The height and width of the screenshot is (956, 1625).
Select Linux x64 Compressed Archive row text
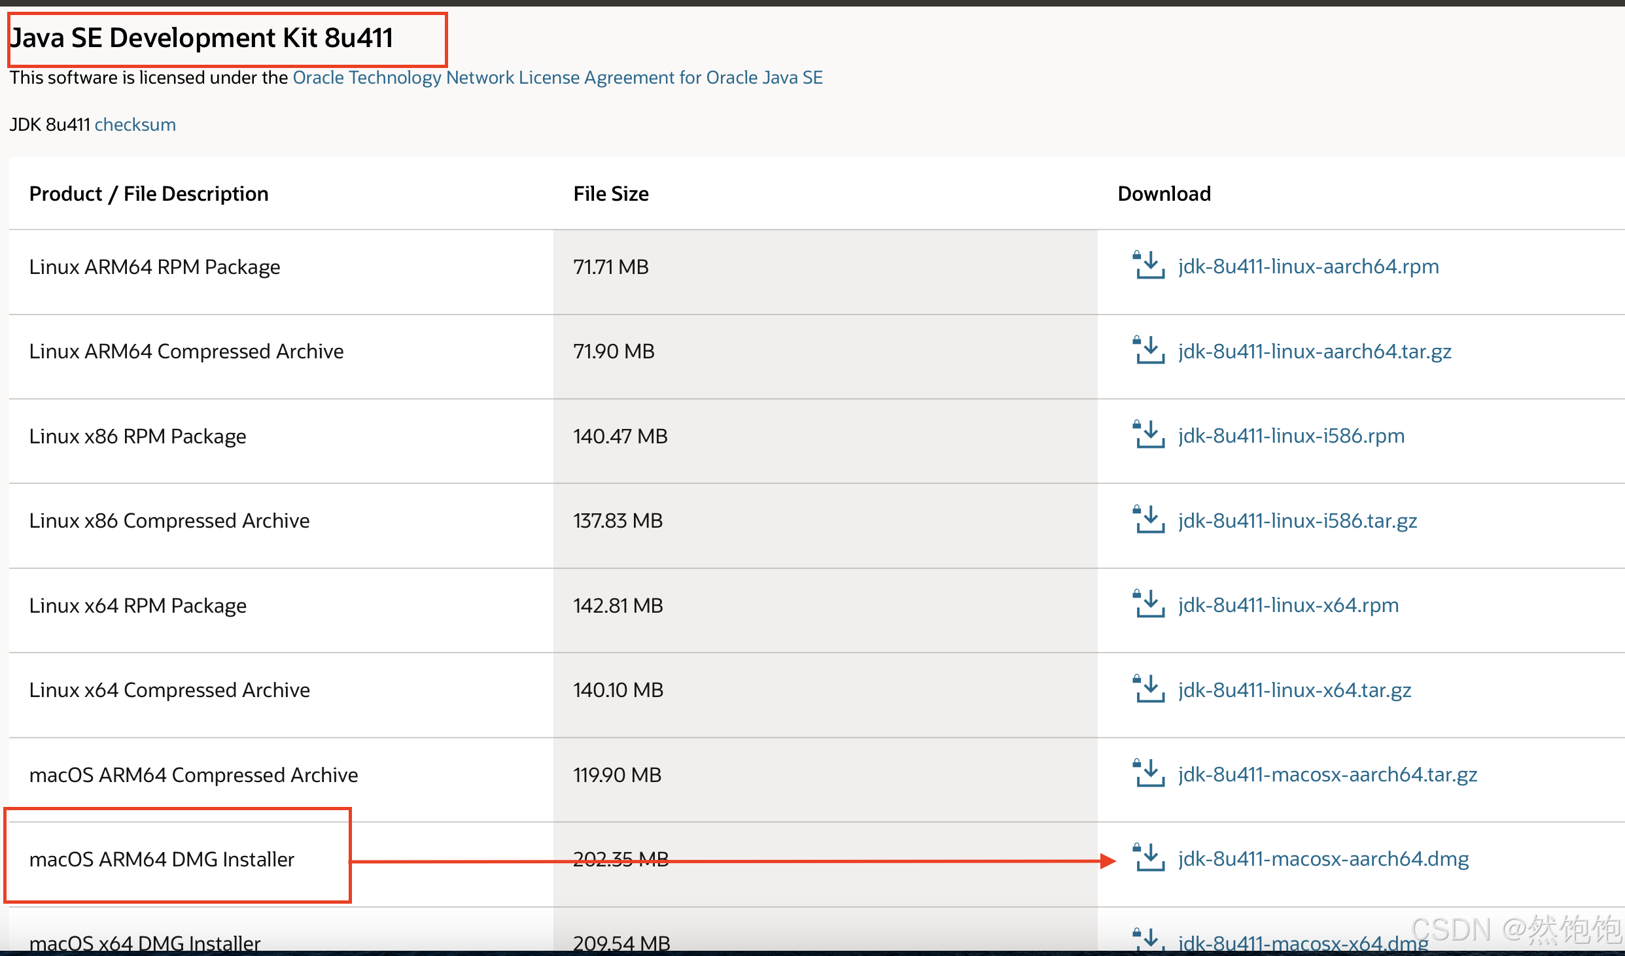pyautogui.click(x=169, y=690)
